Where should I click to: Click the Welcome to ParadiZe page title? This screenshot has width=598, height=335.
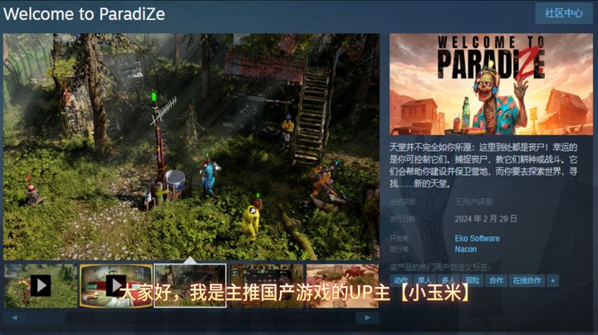click(84, 14)
